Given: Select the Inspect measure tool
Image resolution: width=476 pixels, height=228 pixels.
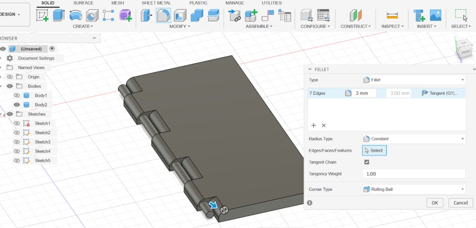Looking at the screenshot, I should pyautogui.click(x=392, y=15).
